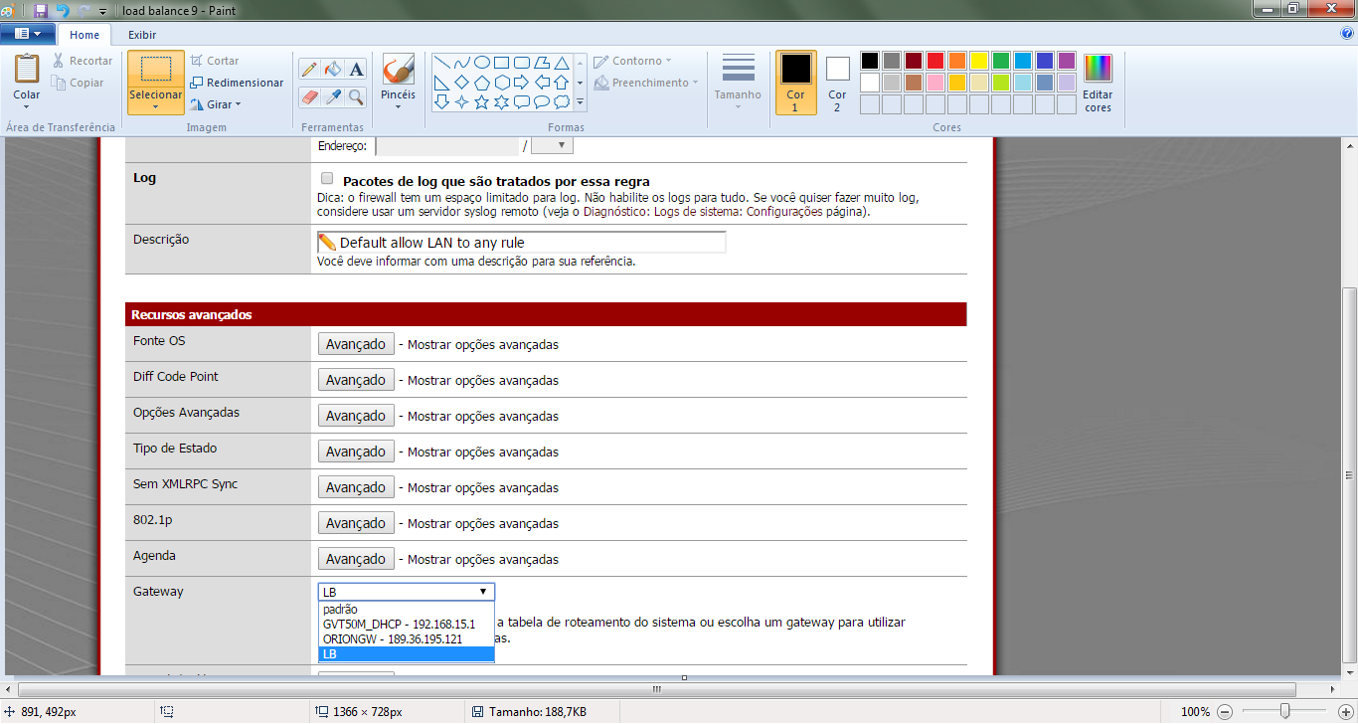Click Avançado button in Fonte OS row

pyautogui.click(x=356, y=344)
